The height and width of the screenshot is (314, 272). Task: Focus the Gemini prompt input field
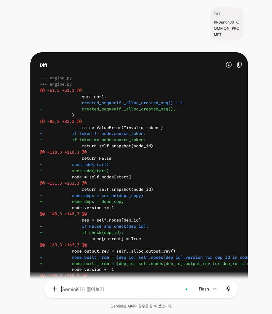coord(120,289)
